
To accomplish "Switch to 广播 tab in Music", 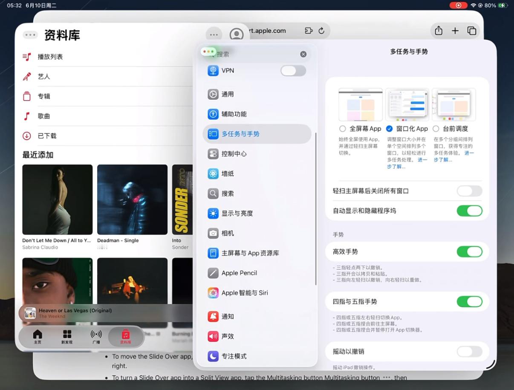I will click(96, 337).
